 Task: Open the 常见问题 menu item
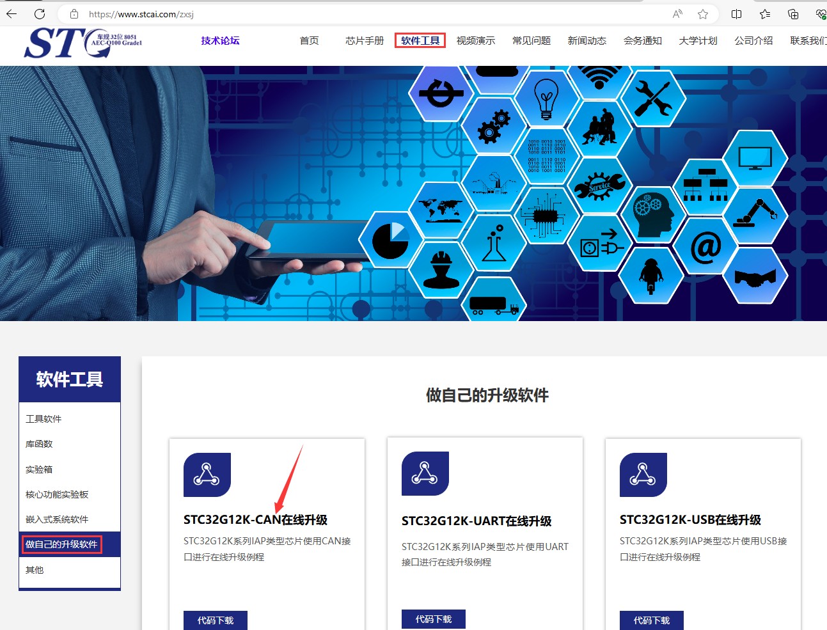click(532, 41)
